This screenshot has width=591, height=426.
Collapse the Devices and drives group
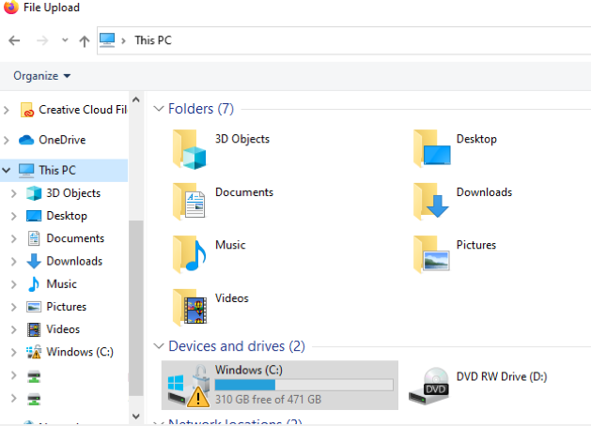158,346
